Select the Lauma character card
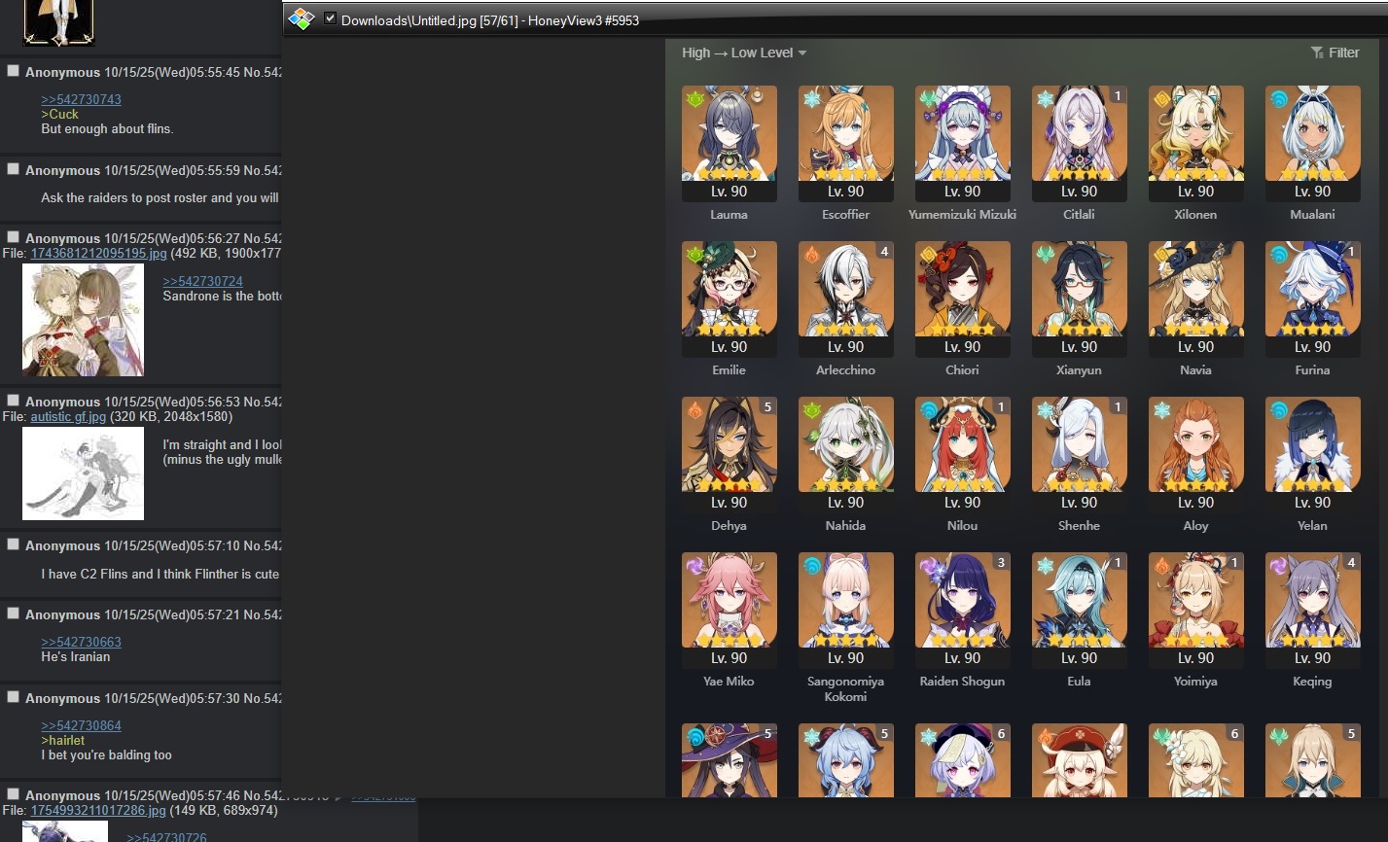 [730, 144]
